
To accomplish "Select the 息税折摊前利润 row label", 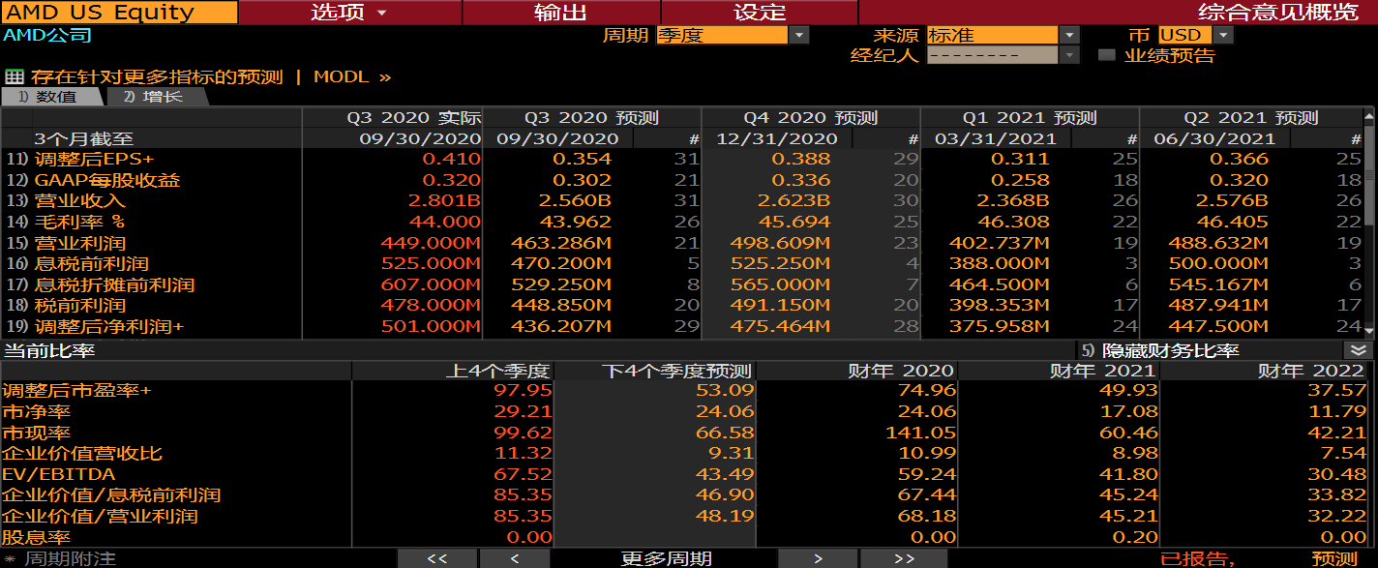I will point(115,284).
